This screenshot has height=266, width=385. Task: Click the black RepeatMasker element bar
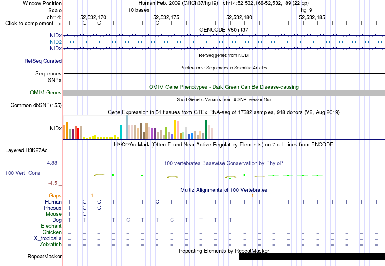[312, 256]
